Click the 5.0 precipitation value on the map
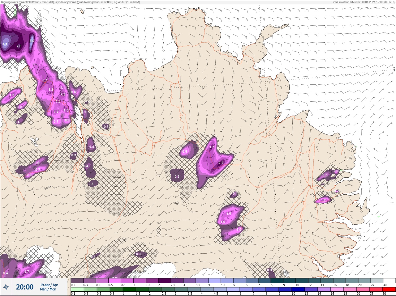Screen dimensions: 396x296 [32, 41]
